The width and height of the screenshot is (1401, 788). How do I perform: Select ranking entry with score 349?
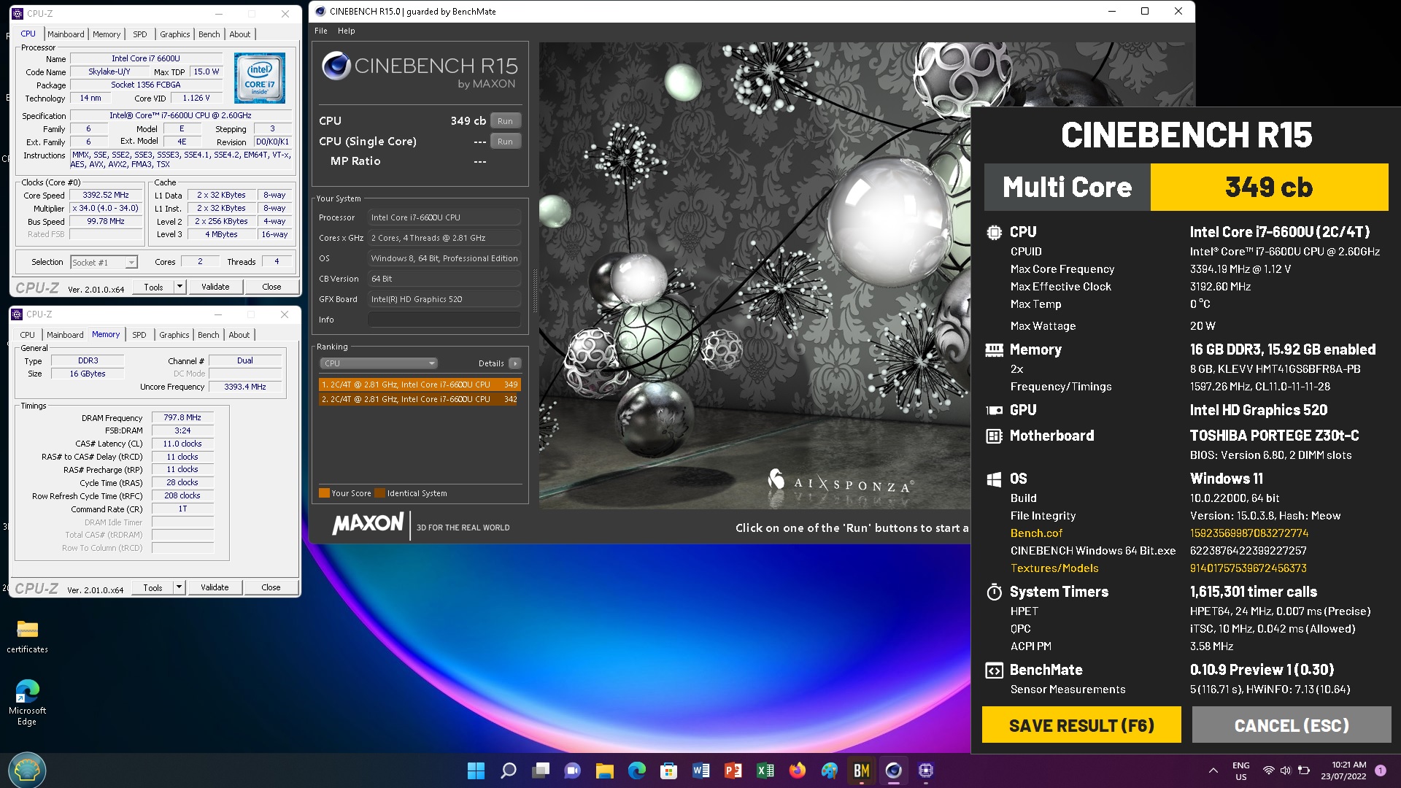pyautogui.click(x=420, y=385)
